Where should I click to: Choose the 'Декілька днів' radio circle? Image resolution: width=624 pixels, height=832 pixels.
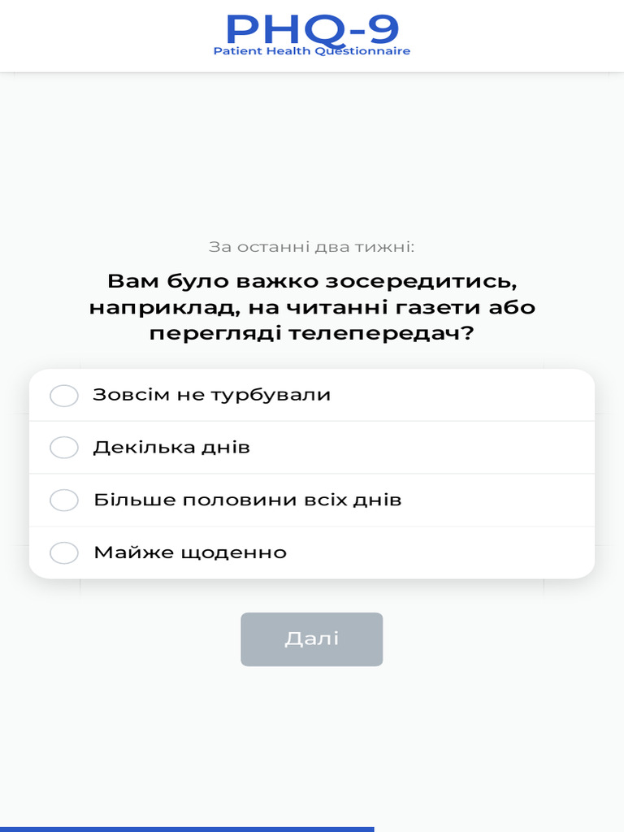click(x=64, y=448)
